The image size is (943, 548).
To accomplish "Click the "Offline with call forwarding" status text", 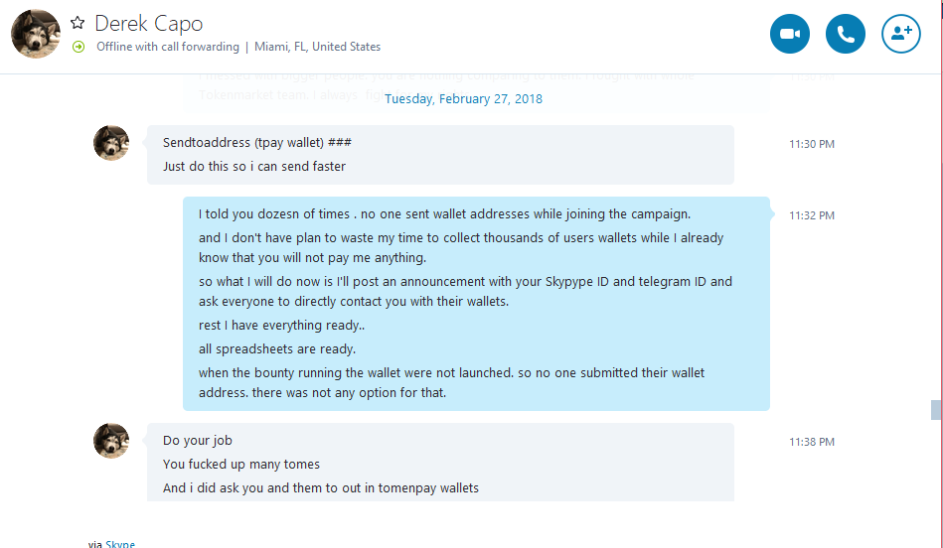I will [168, 47].
